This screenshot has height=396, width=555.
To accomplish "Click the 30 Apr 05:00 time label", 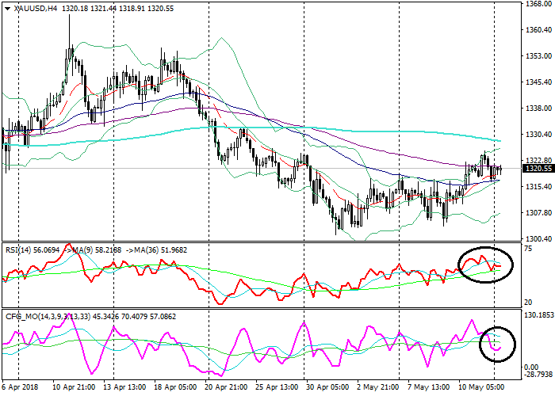I will pos(326,389).
